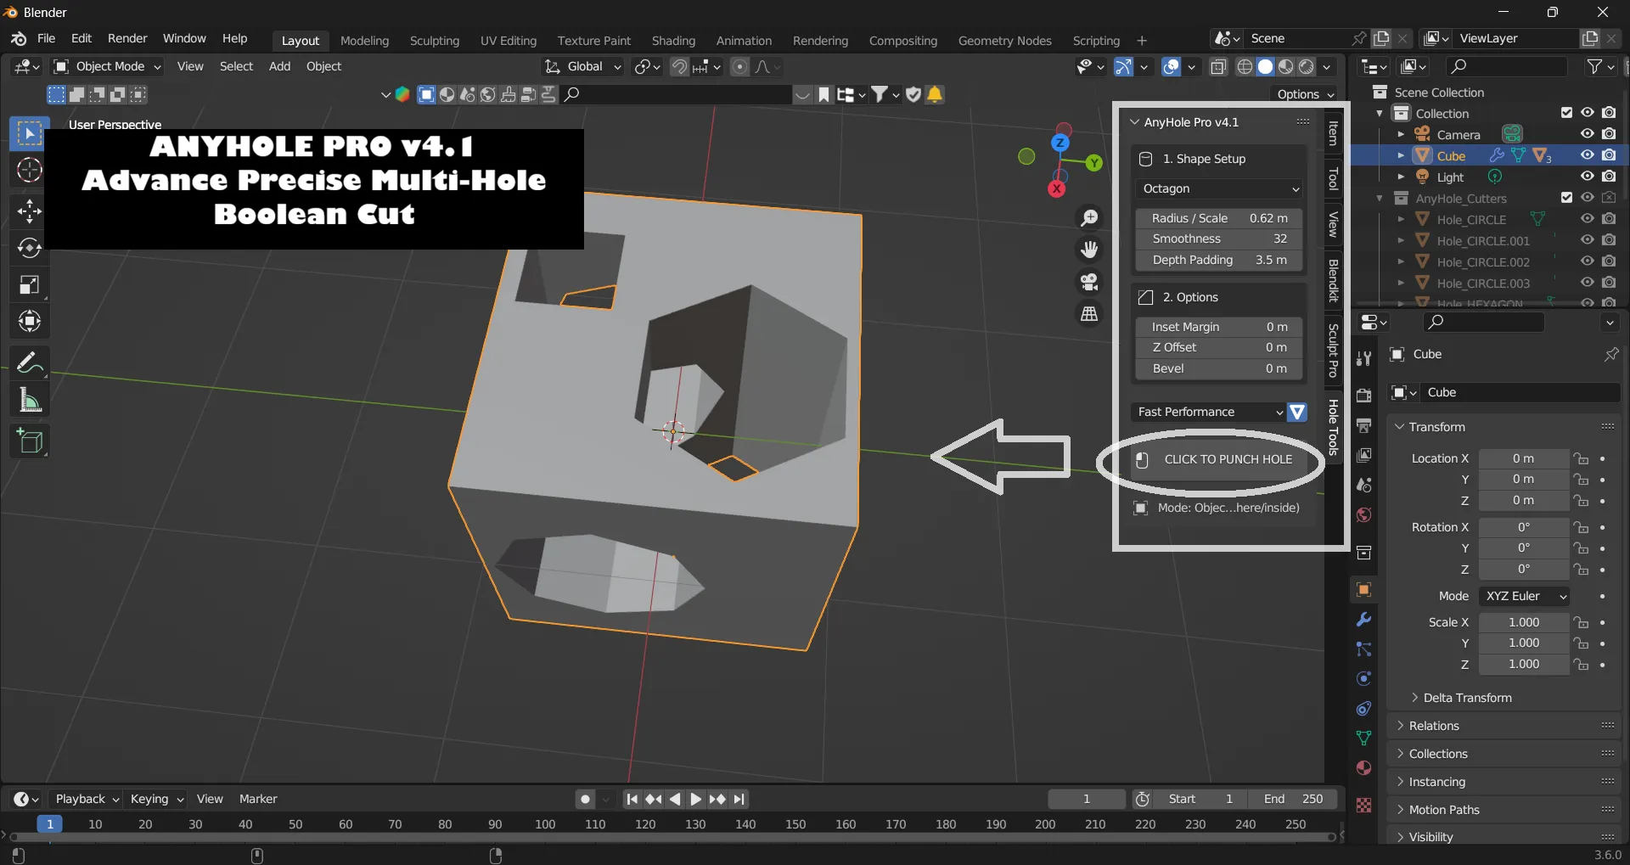This screenshot has width=1630, height=865.
Task: Click the AnyHole blue V icon button
Action: (x=1297, y=413)
